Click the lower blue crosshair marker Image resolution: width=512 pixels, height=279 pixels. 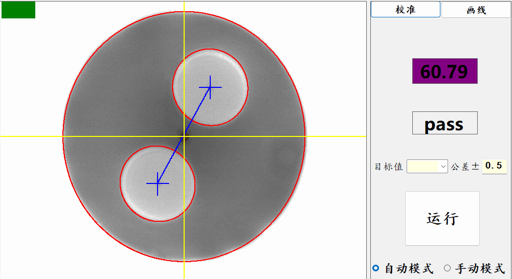pos(158,184)
